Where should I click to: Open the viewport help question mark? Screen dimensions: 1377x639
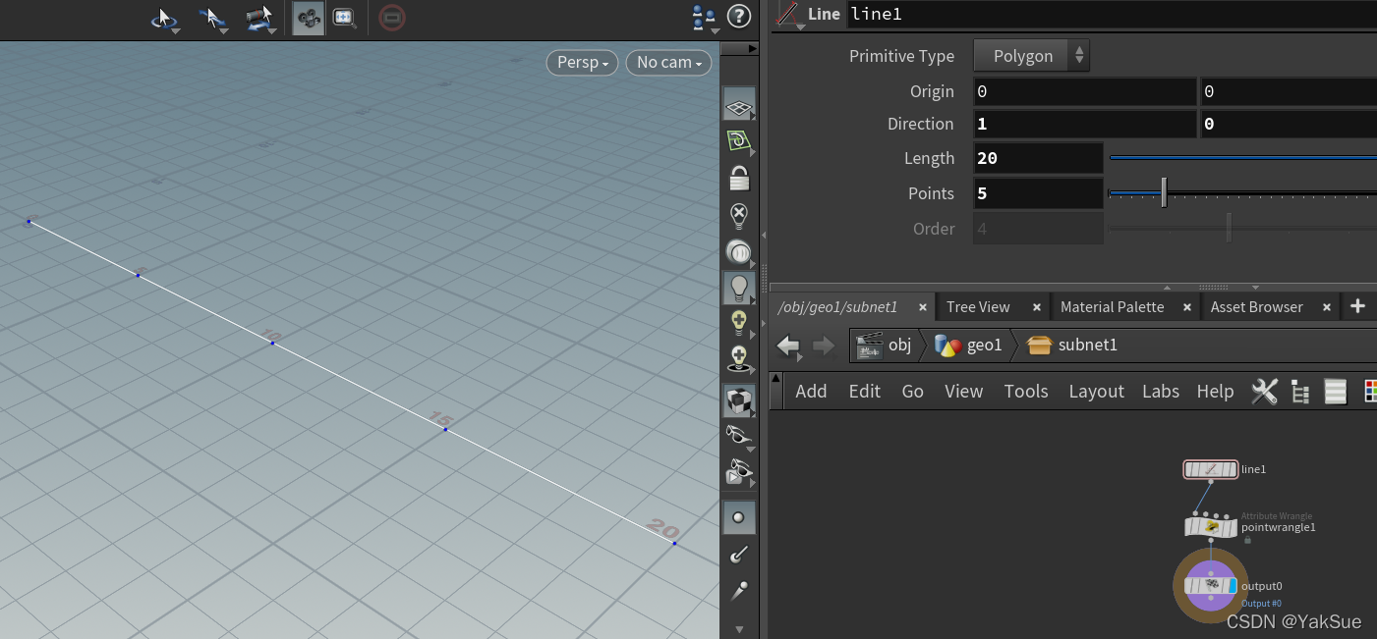[738, 17]
